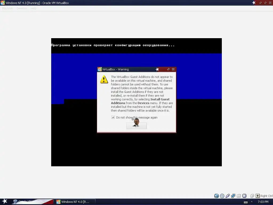The image size is (273, 205).
Task: Expand hidden system tray icons chevron
Action: coord(252,202)
